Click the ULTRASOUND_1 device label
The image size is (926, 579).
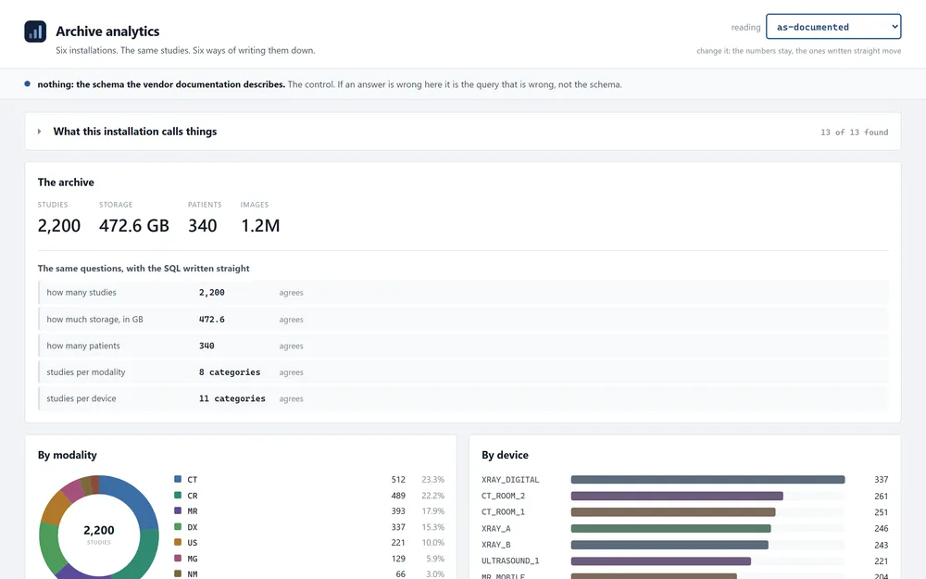click(510, 560)
